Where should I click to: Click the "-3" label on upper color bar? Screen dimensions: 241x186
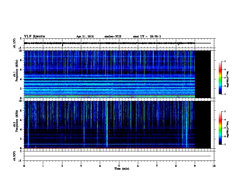224,61
